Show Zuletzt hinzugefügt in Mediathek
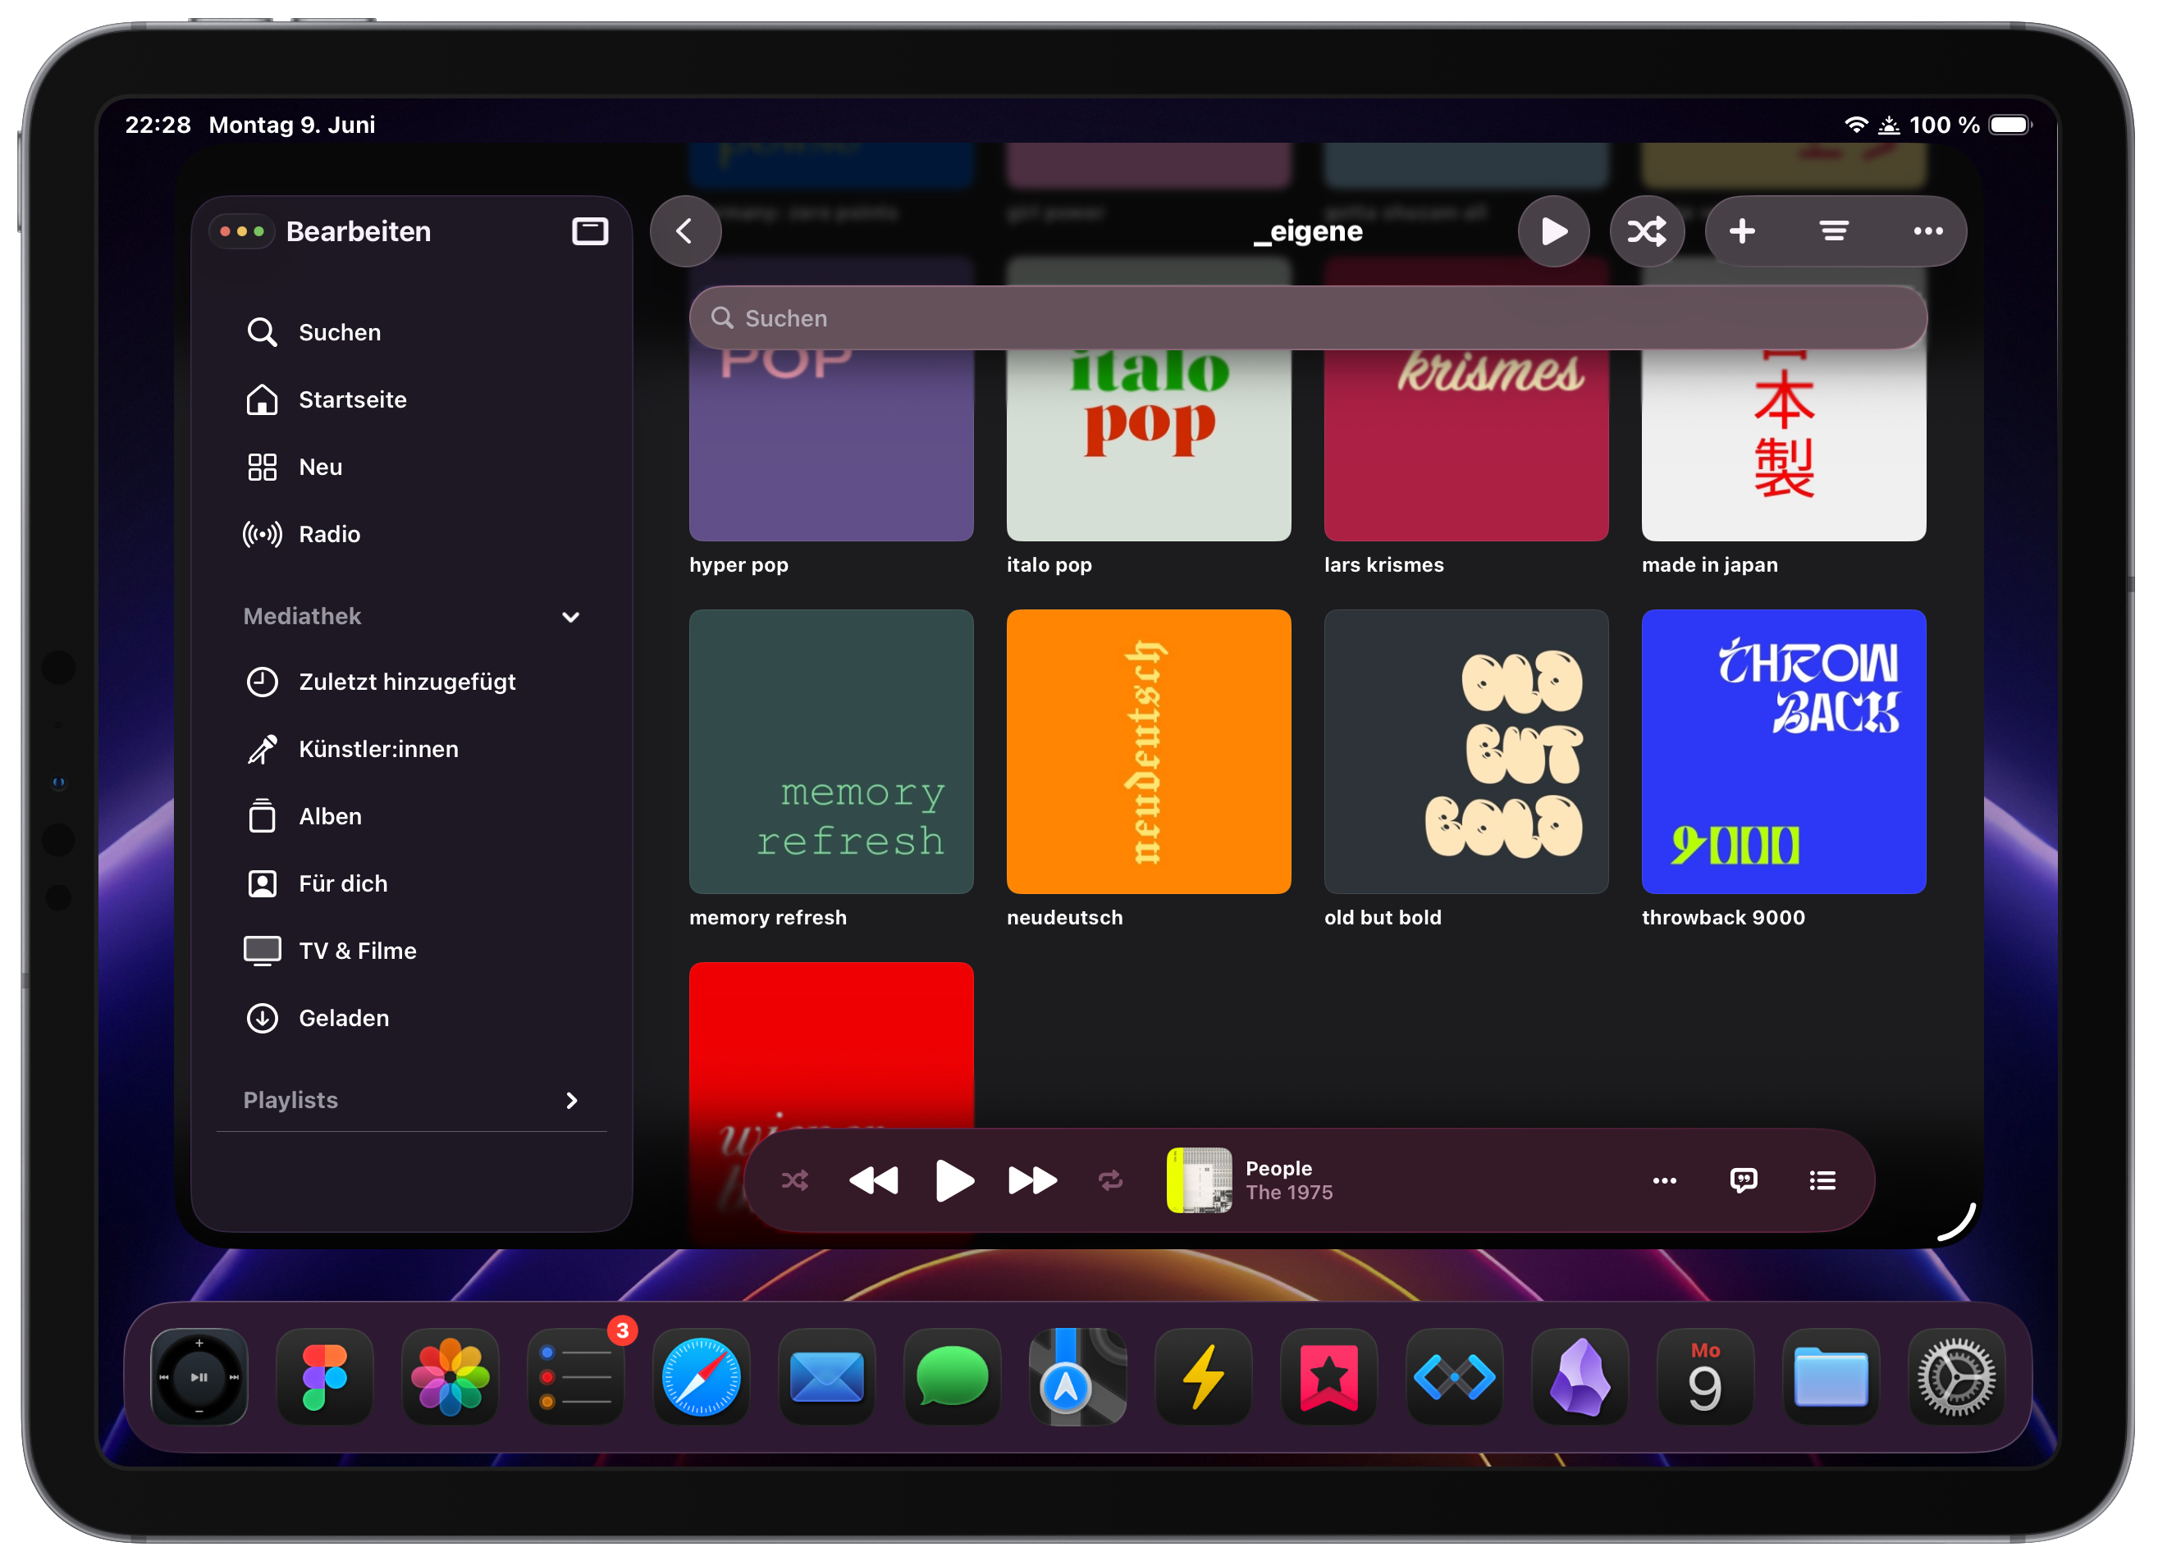The height and width of the screenshot is (1565, 2158). (x=411, y=682)
